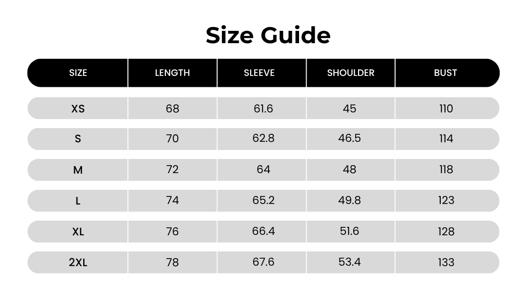Select the SIZE column header
Screen dimensions: 523x288
(78, 73)
